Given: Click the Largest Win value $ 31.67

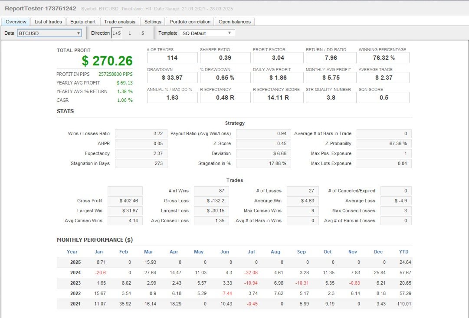Looking at the screenshot, I should 125,211.
